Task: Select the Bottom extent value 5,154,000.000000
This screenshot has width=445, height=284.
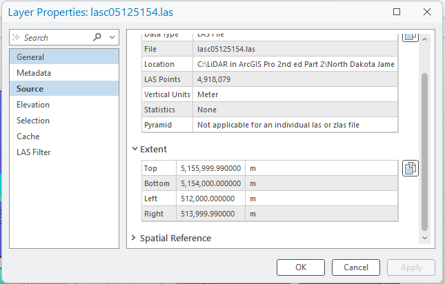Action: click(211, 183)
